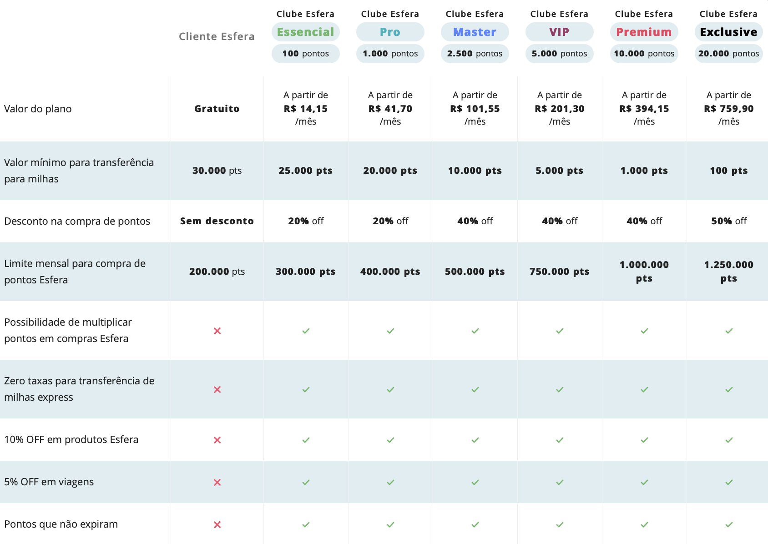This screenshot has width=768, height=544.
Task: Click the 'Desconto na compra de pontos' label
Action: click(77, 221)
